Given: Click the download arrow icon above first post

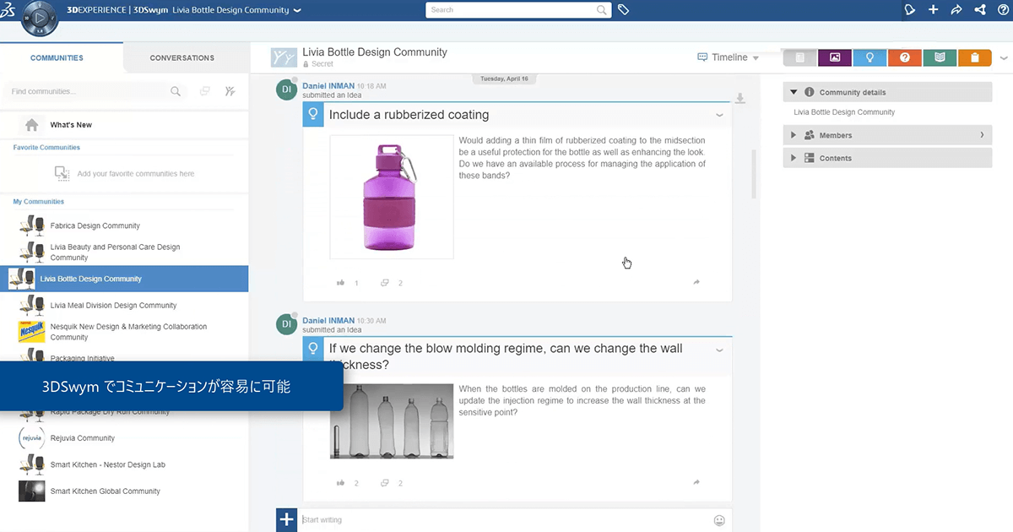Looking at the screenshot, I should [740, 98].
